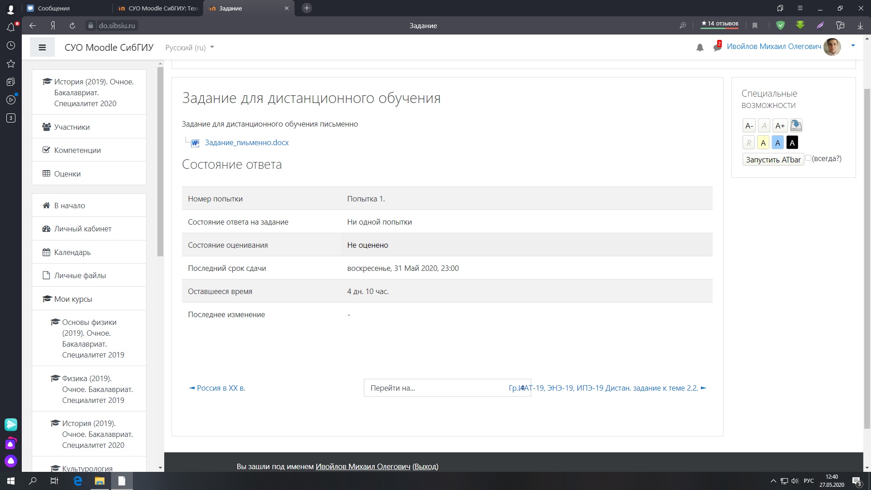The width and height of the screenshot is (871, 490).
Task: Open the messages speech bubble icon
Action: tap(717, 47)
